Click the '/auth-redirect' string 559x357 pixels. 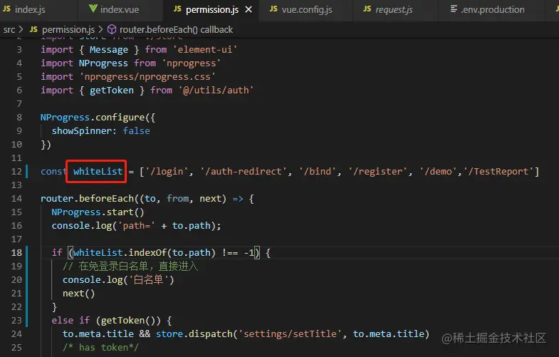(244, 172)
